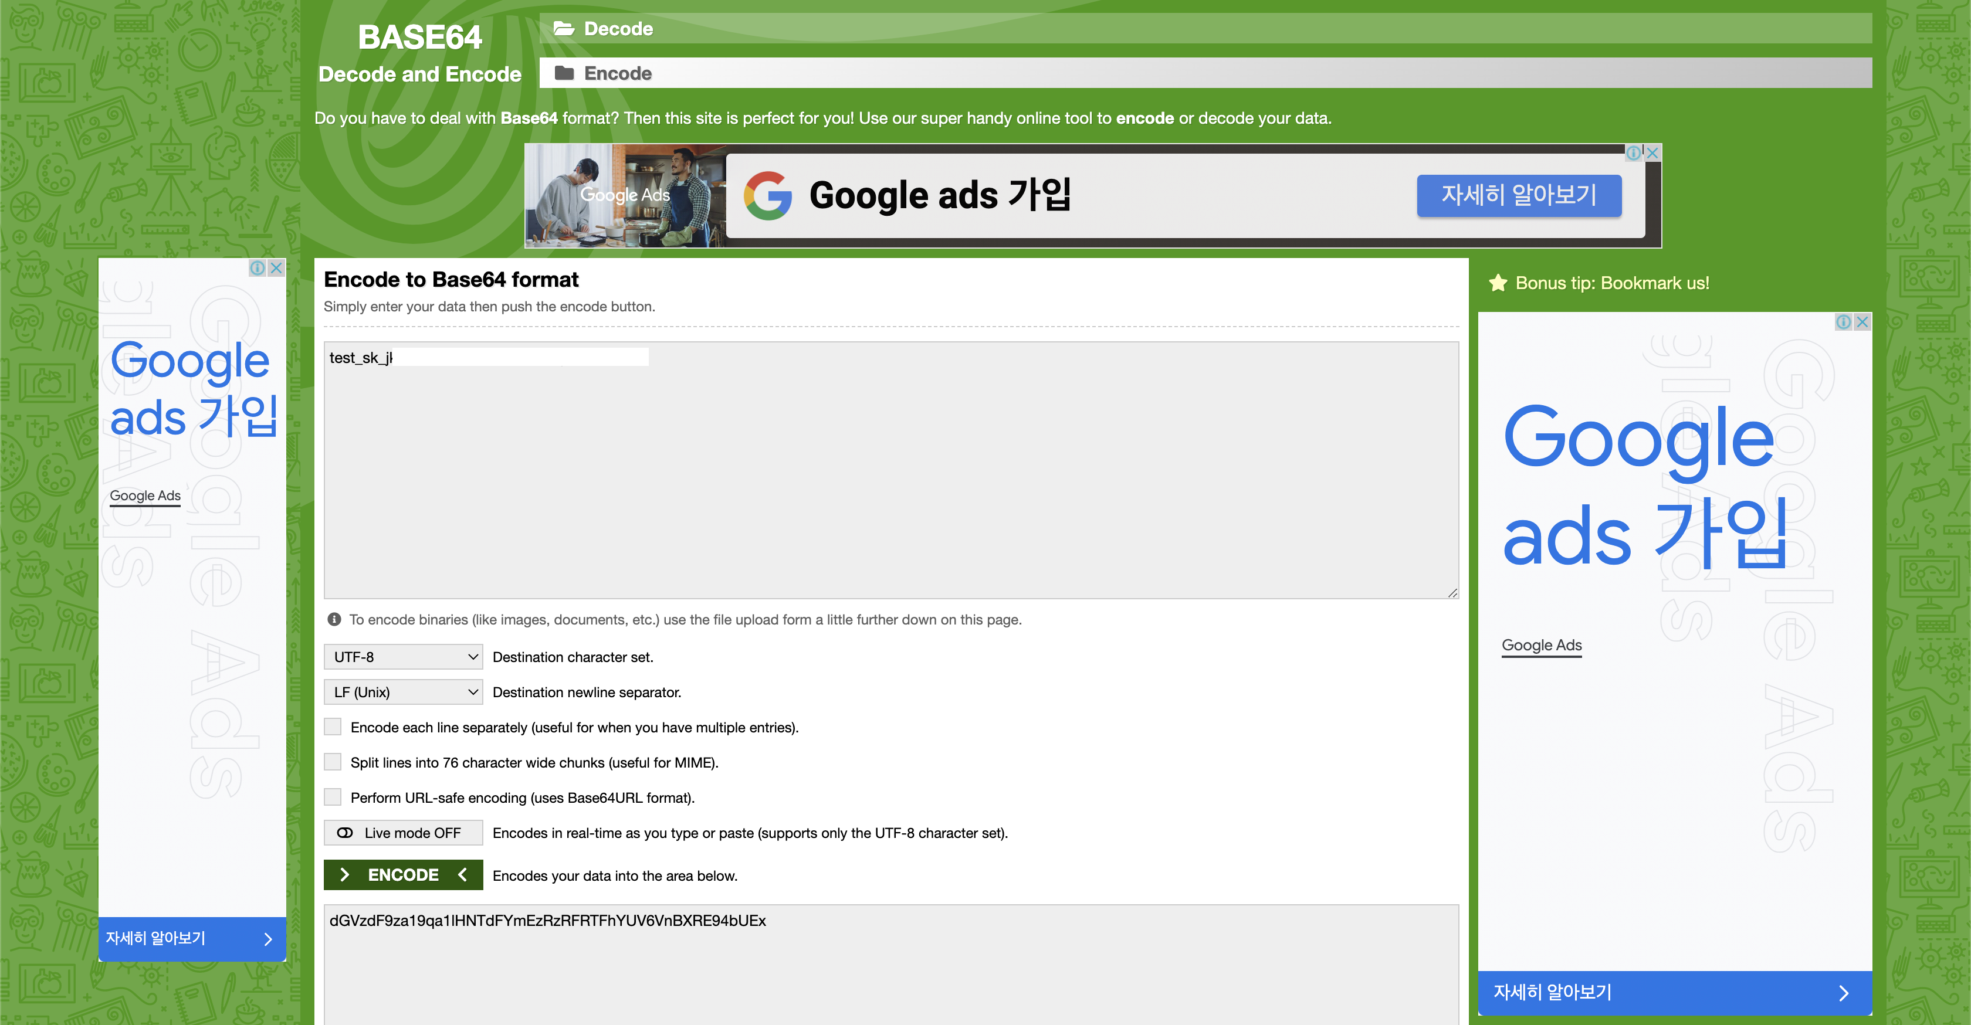
Task: Open the Decode tab
Action: pos(1205,28)
